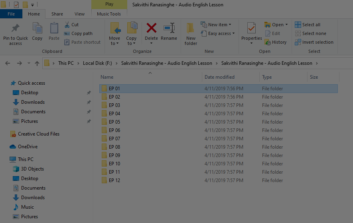Click the Rename icon
Screen dimensions: 353x223
coord(169,28)
